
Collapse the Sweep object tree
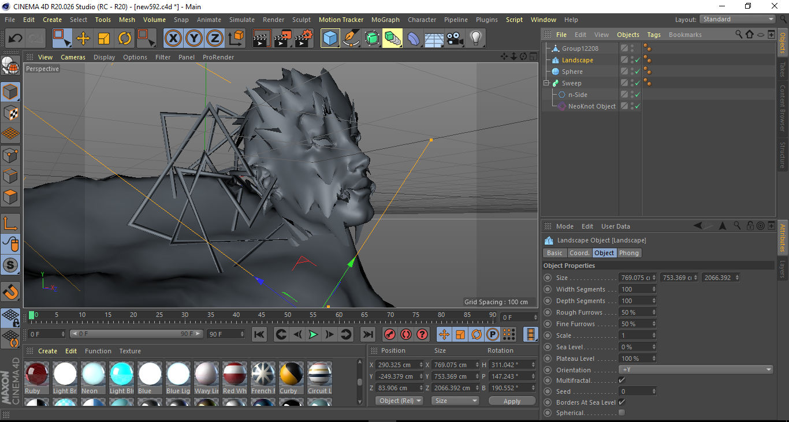point(546,83)
